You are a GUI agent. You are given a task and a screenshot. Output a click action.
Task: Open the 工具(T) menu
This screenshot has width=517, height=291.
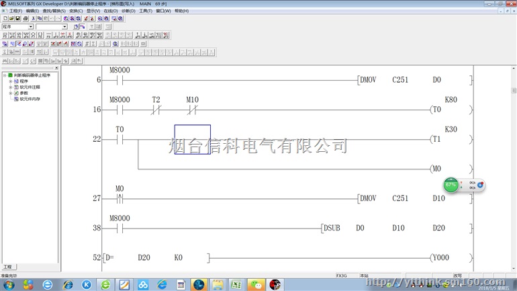click(x=146, y=11)
